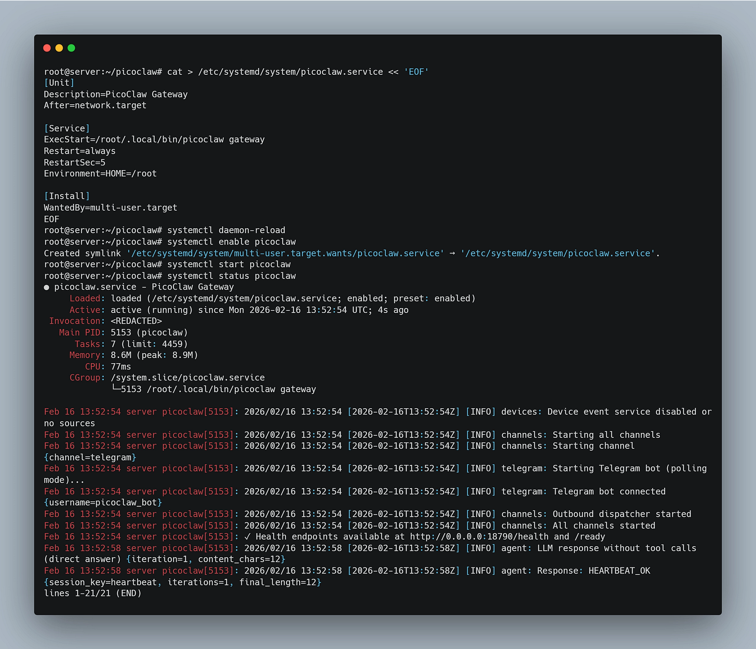Viewport: 756px width, 649px height.
Task: Click the 'Created symlink' text
Action: tap(83, 253)
